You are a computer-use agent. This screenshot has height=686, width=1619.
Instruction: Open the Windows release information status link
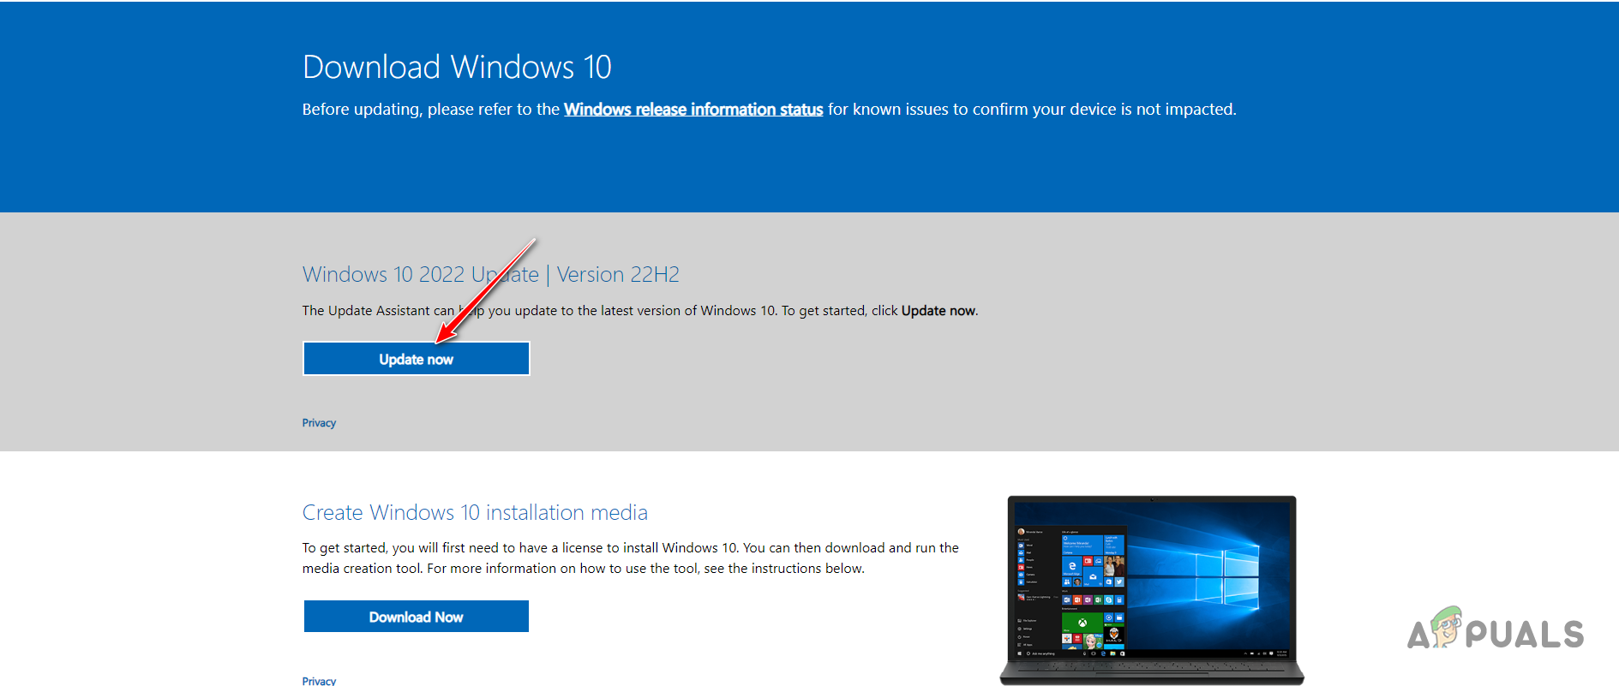pos(693,110)
